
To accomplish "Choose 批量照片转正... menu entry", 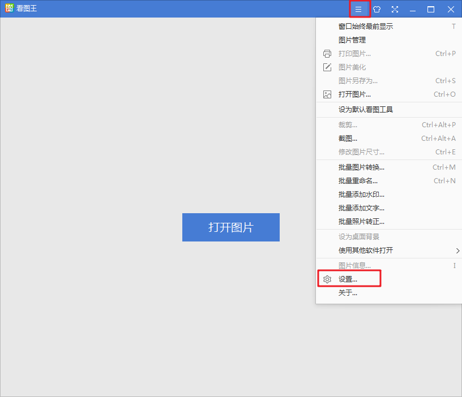I will tap(389, 221).
